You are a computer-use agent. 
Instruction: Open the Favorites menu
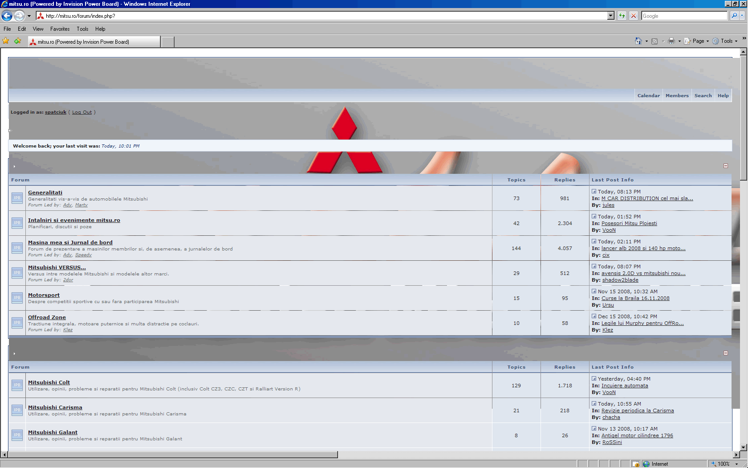coord(60,29)
